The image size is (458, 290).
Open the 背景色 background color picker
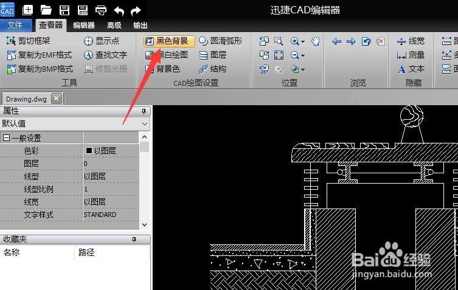click(x=162, y=69)
